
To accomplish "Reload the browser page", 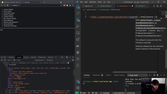I will click(8, 5).
